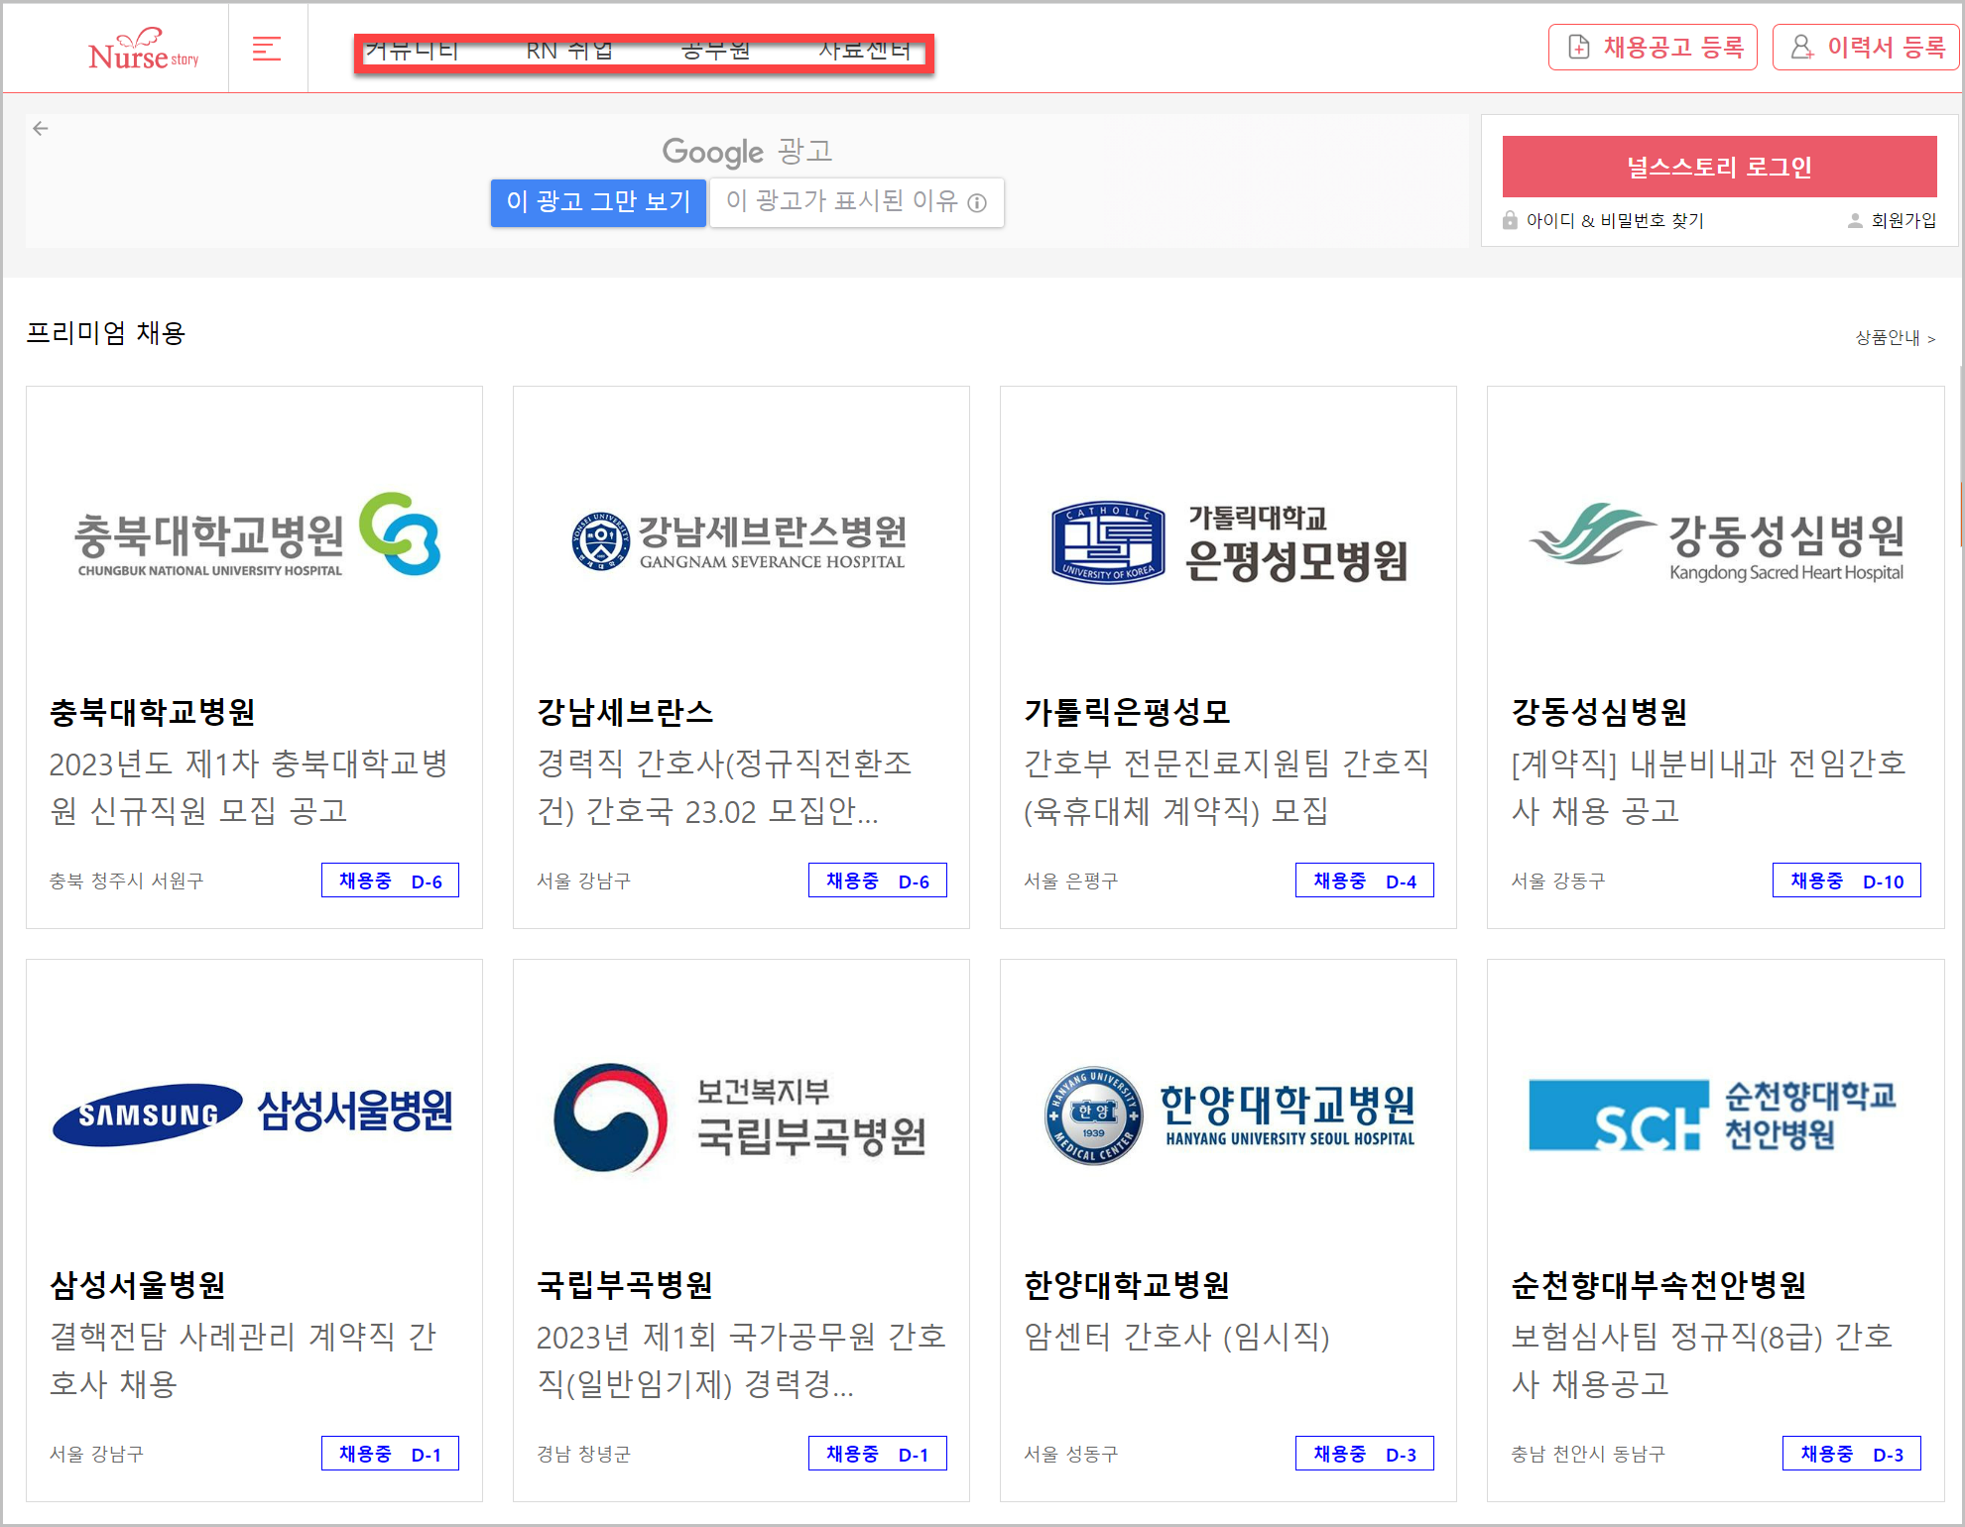This screenshot has width=1965, height=1527.
Task: Click the back arrow in ad banner
Action: tap(41, 129)
